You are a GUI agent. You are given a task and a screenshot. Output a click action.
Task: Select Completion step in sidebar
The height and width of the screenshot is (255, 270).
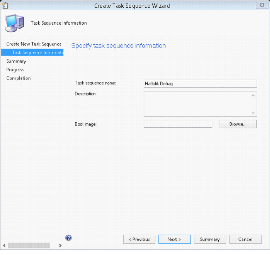click(18, 78)
